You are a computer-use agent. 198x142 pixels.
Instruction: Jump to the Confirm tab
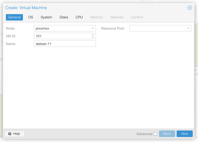click(137, 17)
